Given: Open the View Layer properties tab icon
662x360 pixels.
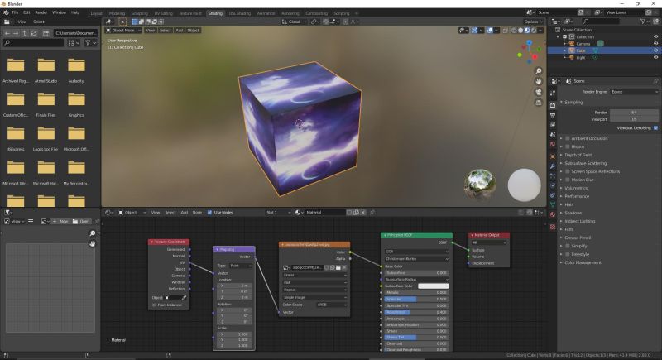Looking at the screenshot, I should click(x=553, y=125).
